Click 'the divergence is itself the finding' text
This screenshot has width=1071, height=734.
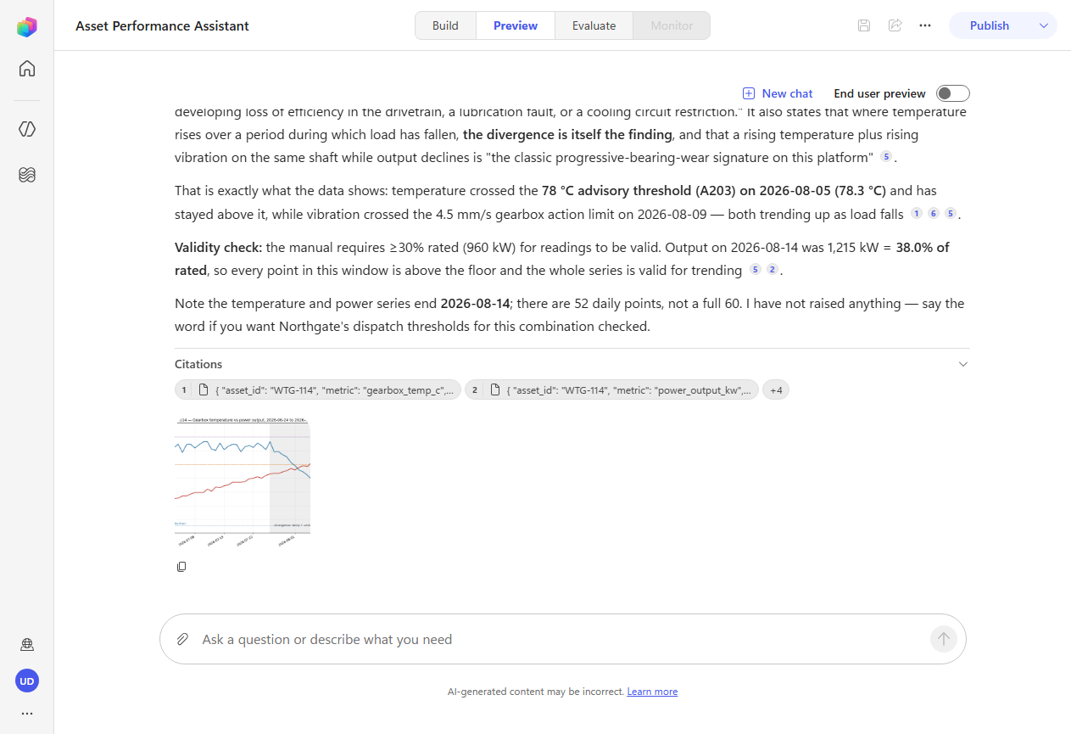(x=567, y=134)
